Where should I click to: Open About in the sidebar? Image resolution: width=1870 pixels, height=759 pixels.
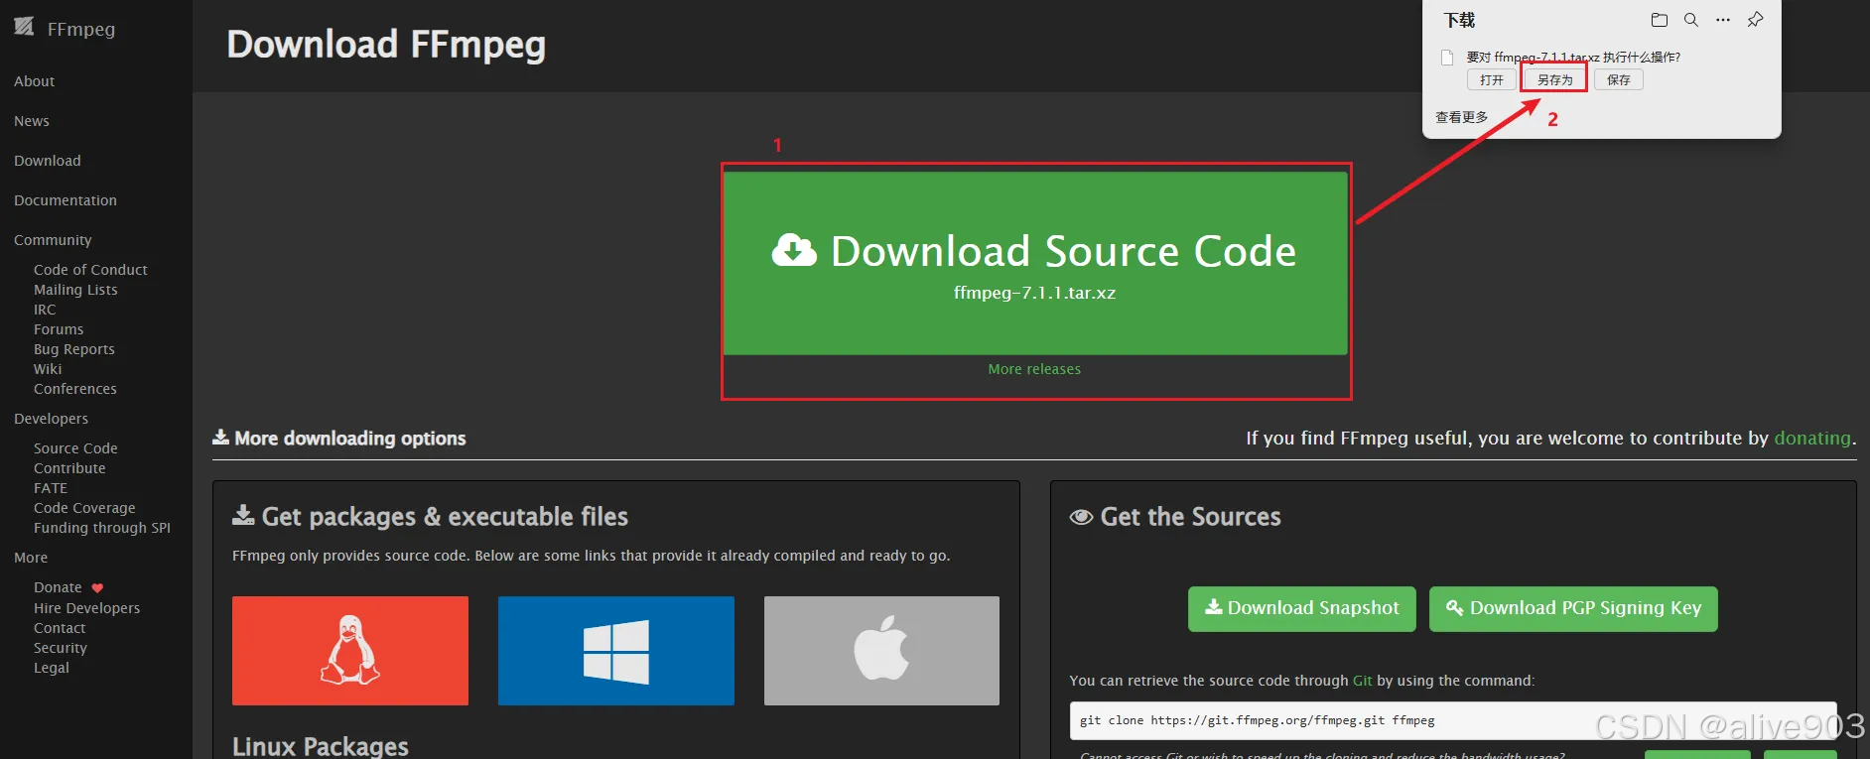tap(35, 81)
